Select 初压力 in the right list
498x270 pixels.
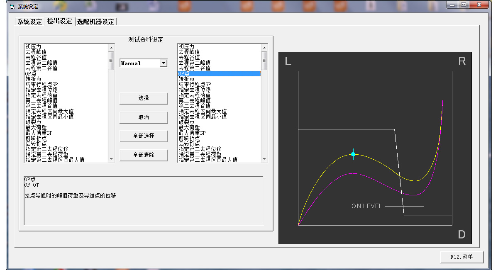[x=219, y=46]
